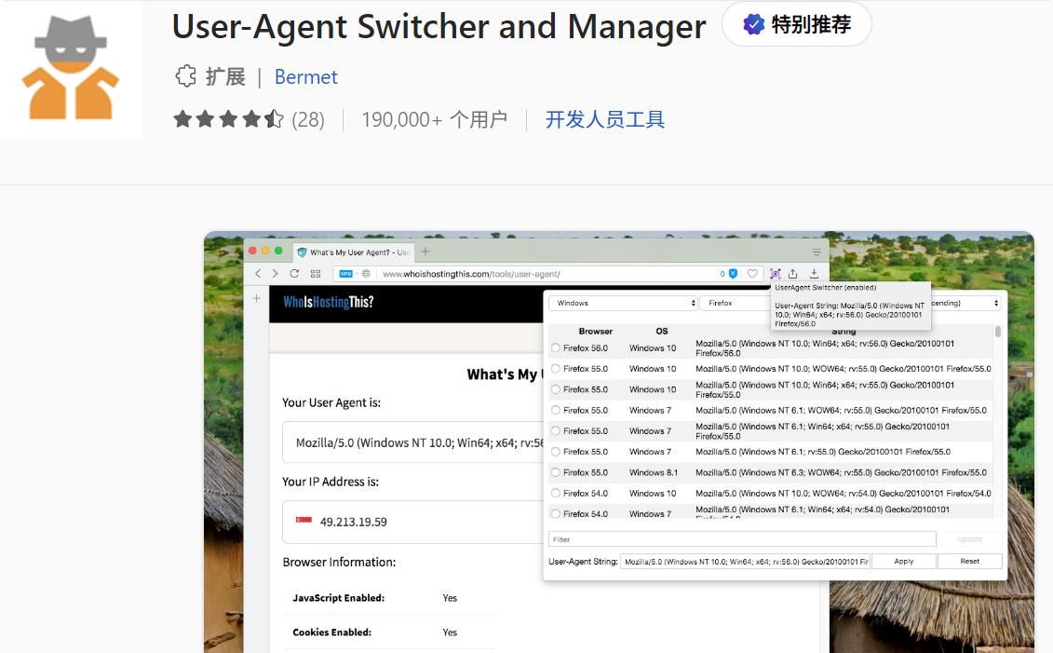The image size is (1053, 653).
Task: Click the Filter input field
Action: point(741,539)
